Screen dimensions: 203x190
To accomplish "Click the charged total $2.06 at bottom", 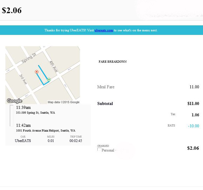I will [x=193, y=148].
